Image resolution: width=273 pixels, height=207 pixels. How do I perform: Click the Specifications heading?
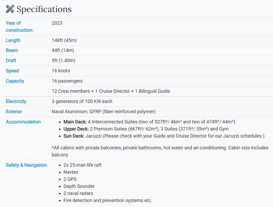click(x=44, y=9)
